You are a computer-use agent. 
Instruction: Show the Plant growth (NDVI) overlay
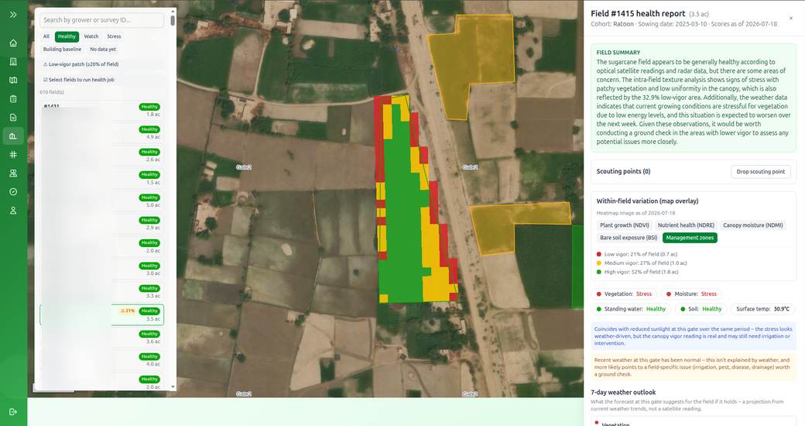click(625, 225)
